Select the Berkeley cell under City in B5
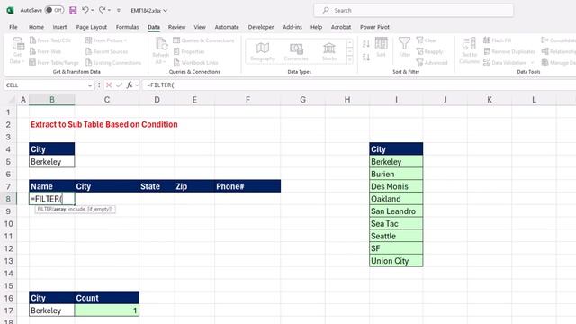 click(52, 162)
